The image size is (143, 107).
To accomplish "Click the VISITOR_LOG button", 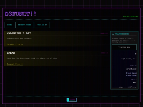I will click(124, 47).
